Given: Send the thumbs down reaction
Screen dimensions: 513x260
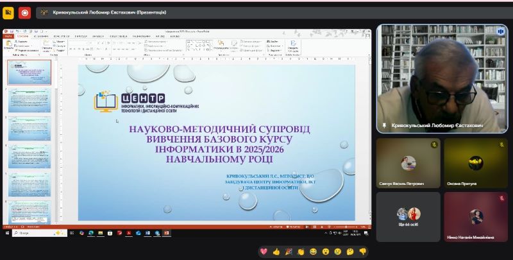Looking at the screenshot, I should pyautogui.click(x=362, y=252).
